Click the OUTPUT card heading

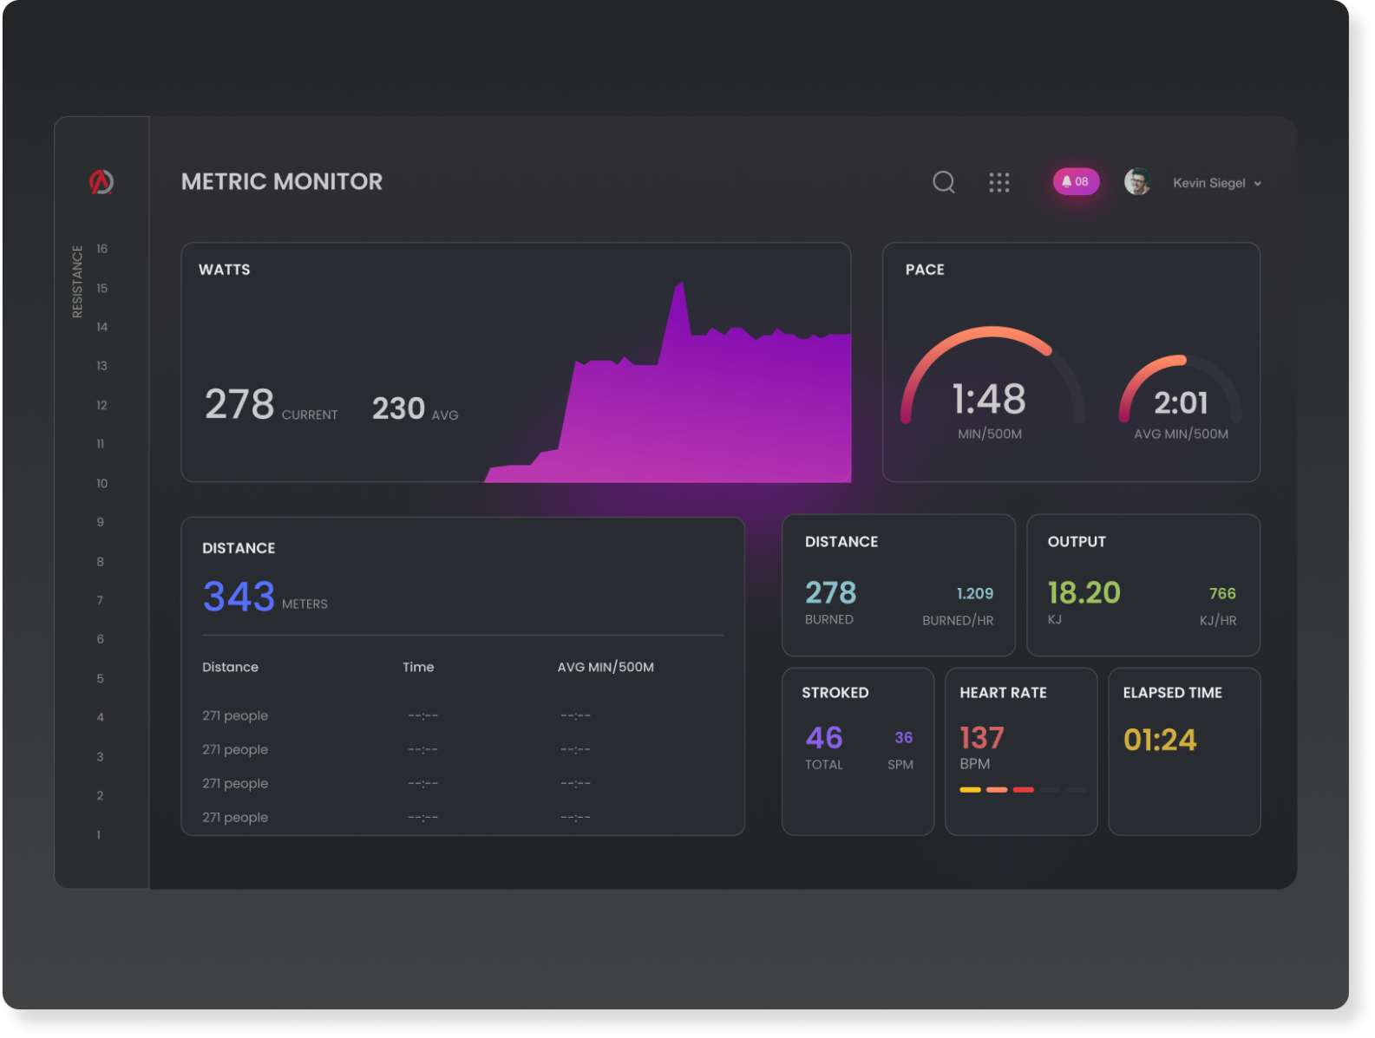click(x=1077, y=542)
